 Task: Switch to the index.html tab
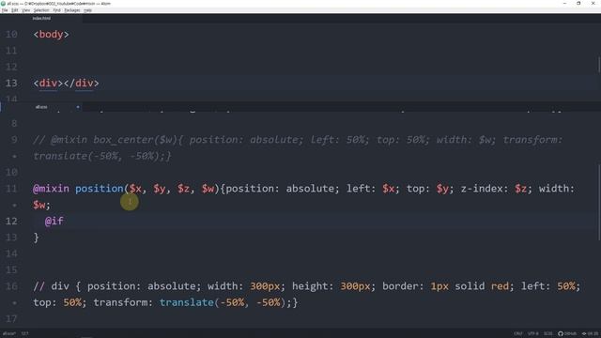pos(41,19)
